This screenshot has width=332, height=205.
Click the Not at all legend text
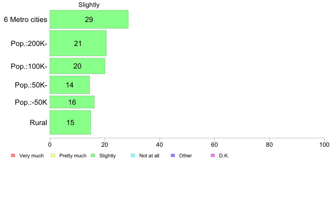point(149,156)
